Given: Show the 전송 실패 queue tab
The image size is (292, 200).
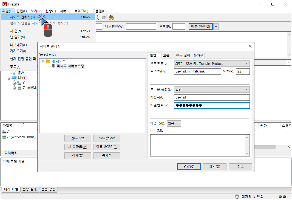Looking at the screenshot, I should pos(30,189).
